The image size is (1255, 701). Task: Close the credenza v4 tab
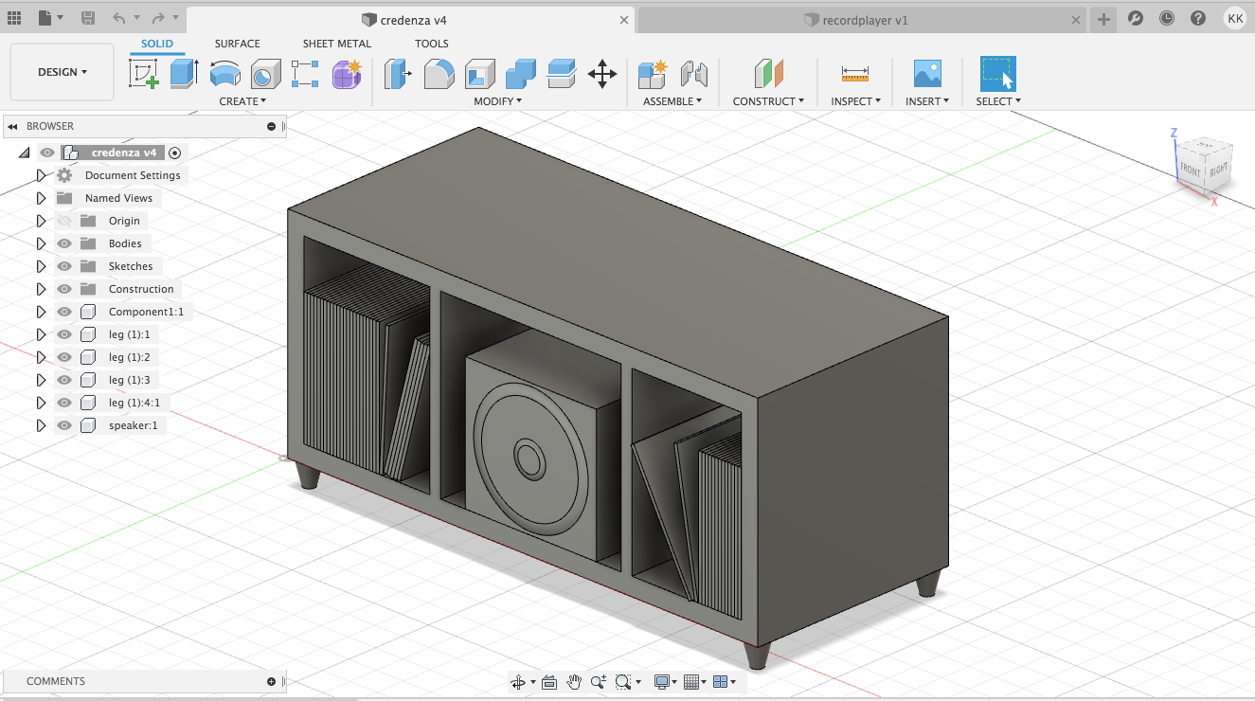623,19
